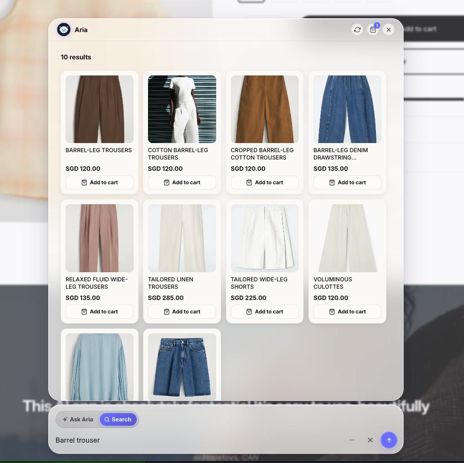Open the tan Cropped Barrel-Leg Trousers image
This screenshot has width=464, height=463.
coord(264,109)
